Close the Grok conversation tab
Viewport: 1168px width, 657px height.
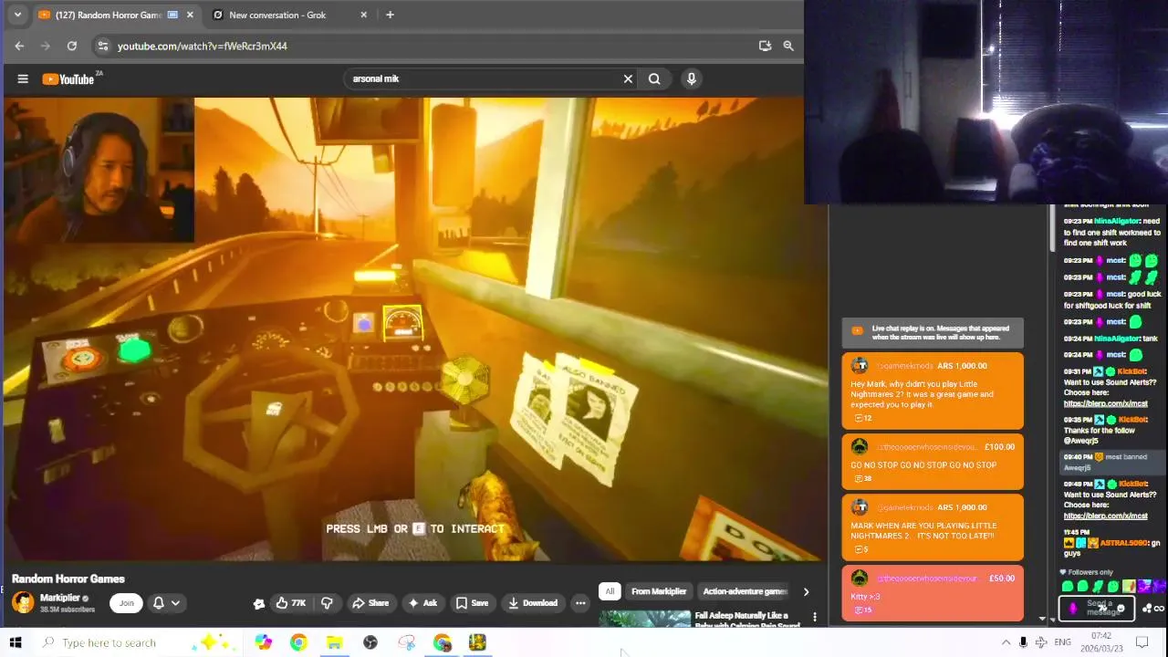(364, 15)
